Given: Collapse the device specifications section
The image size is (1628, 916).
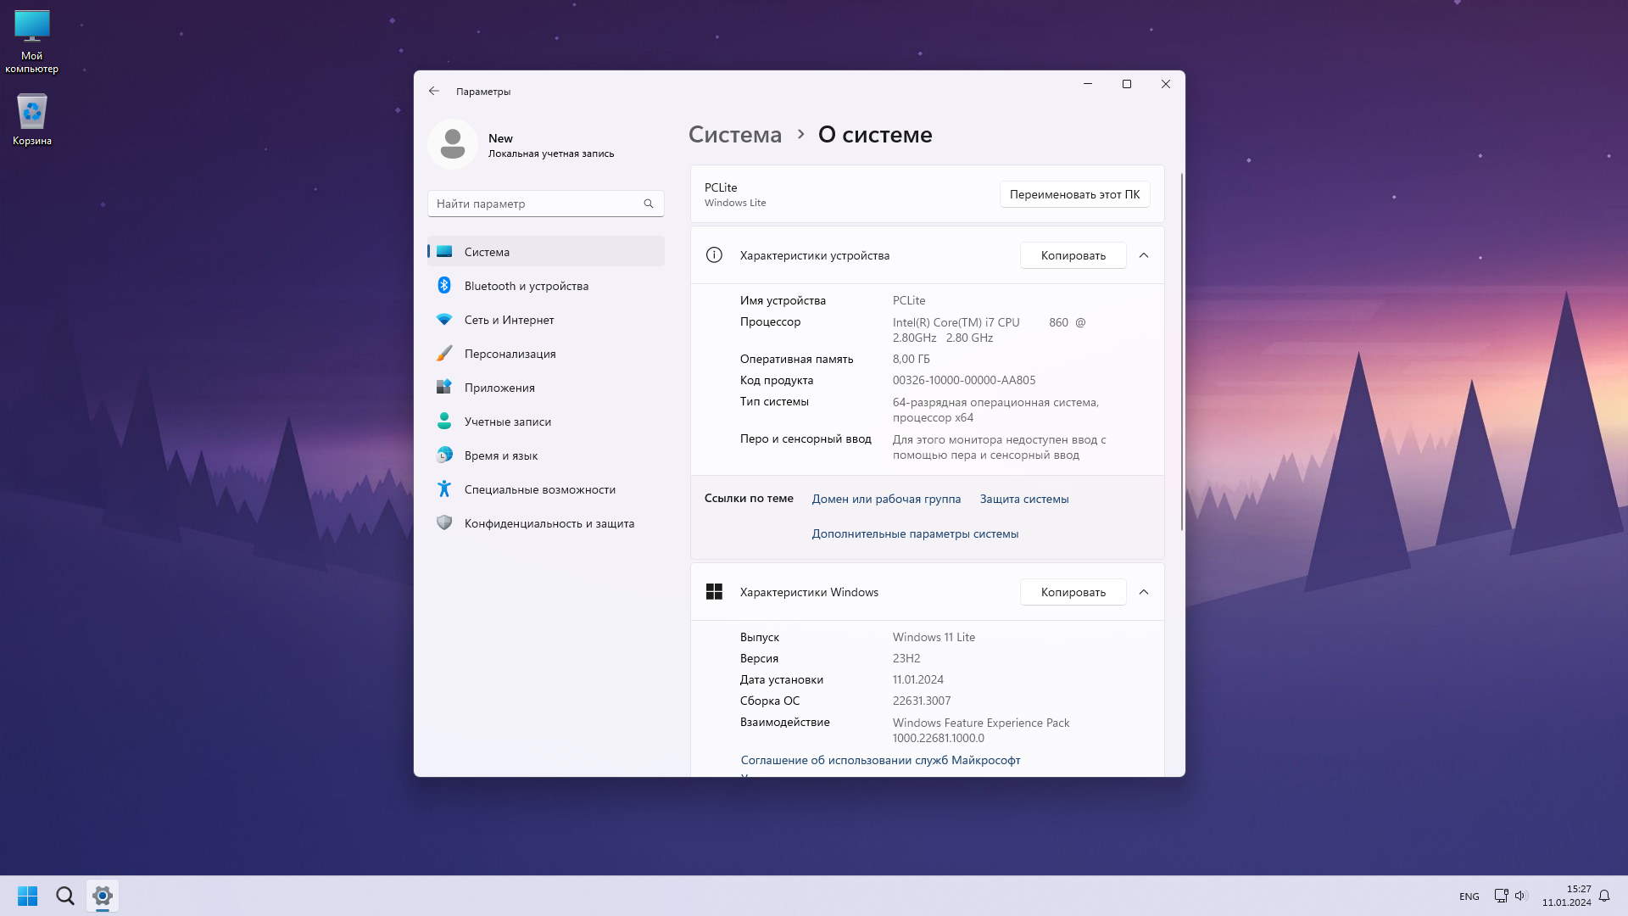Looking at the screenshot, I should pyautogui.click(x=1143, y=255).
